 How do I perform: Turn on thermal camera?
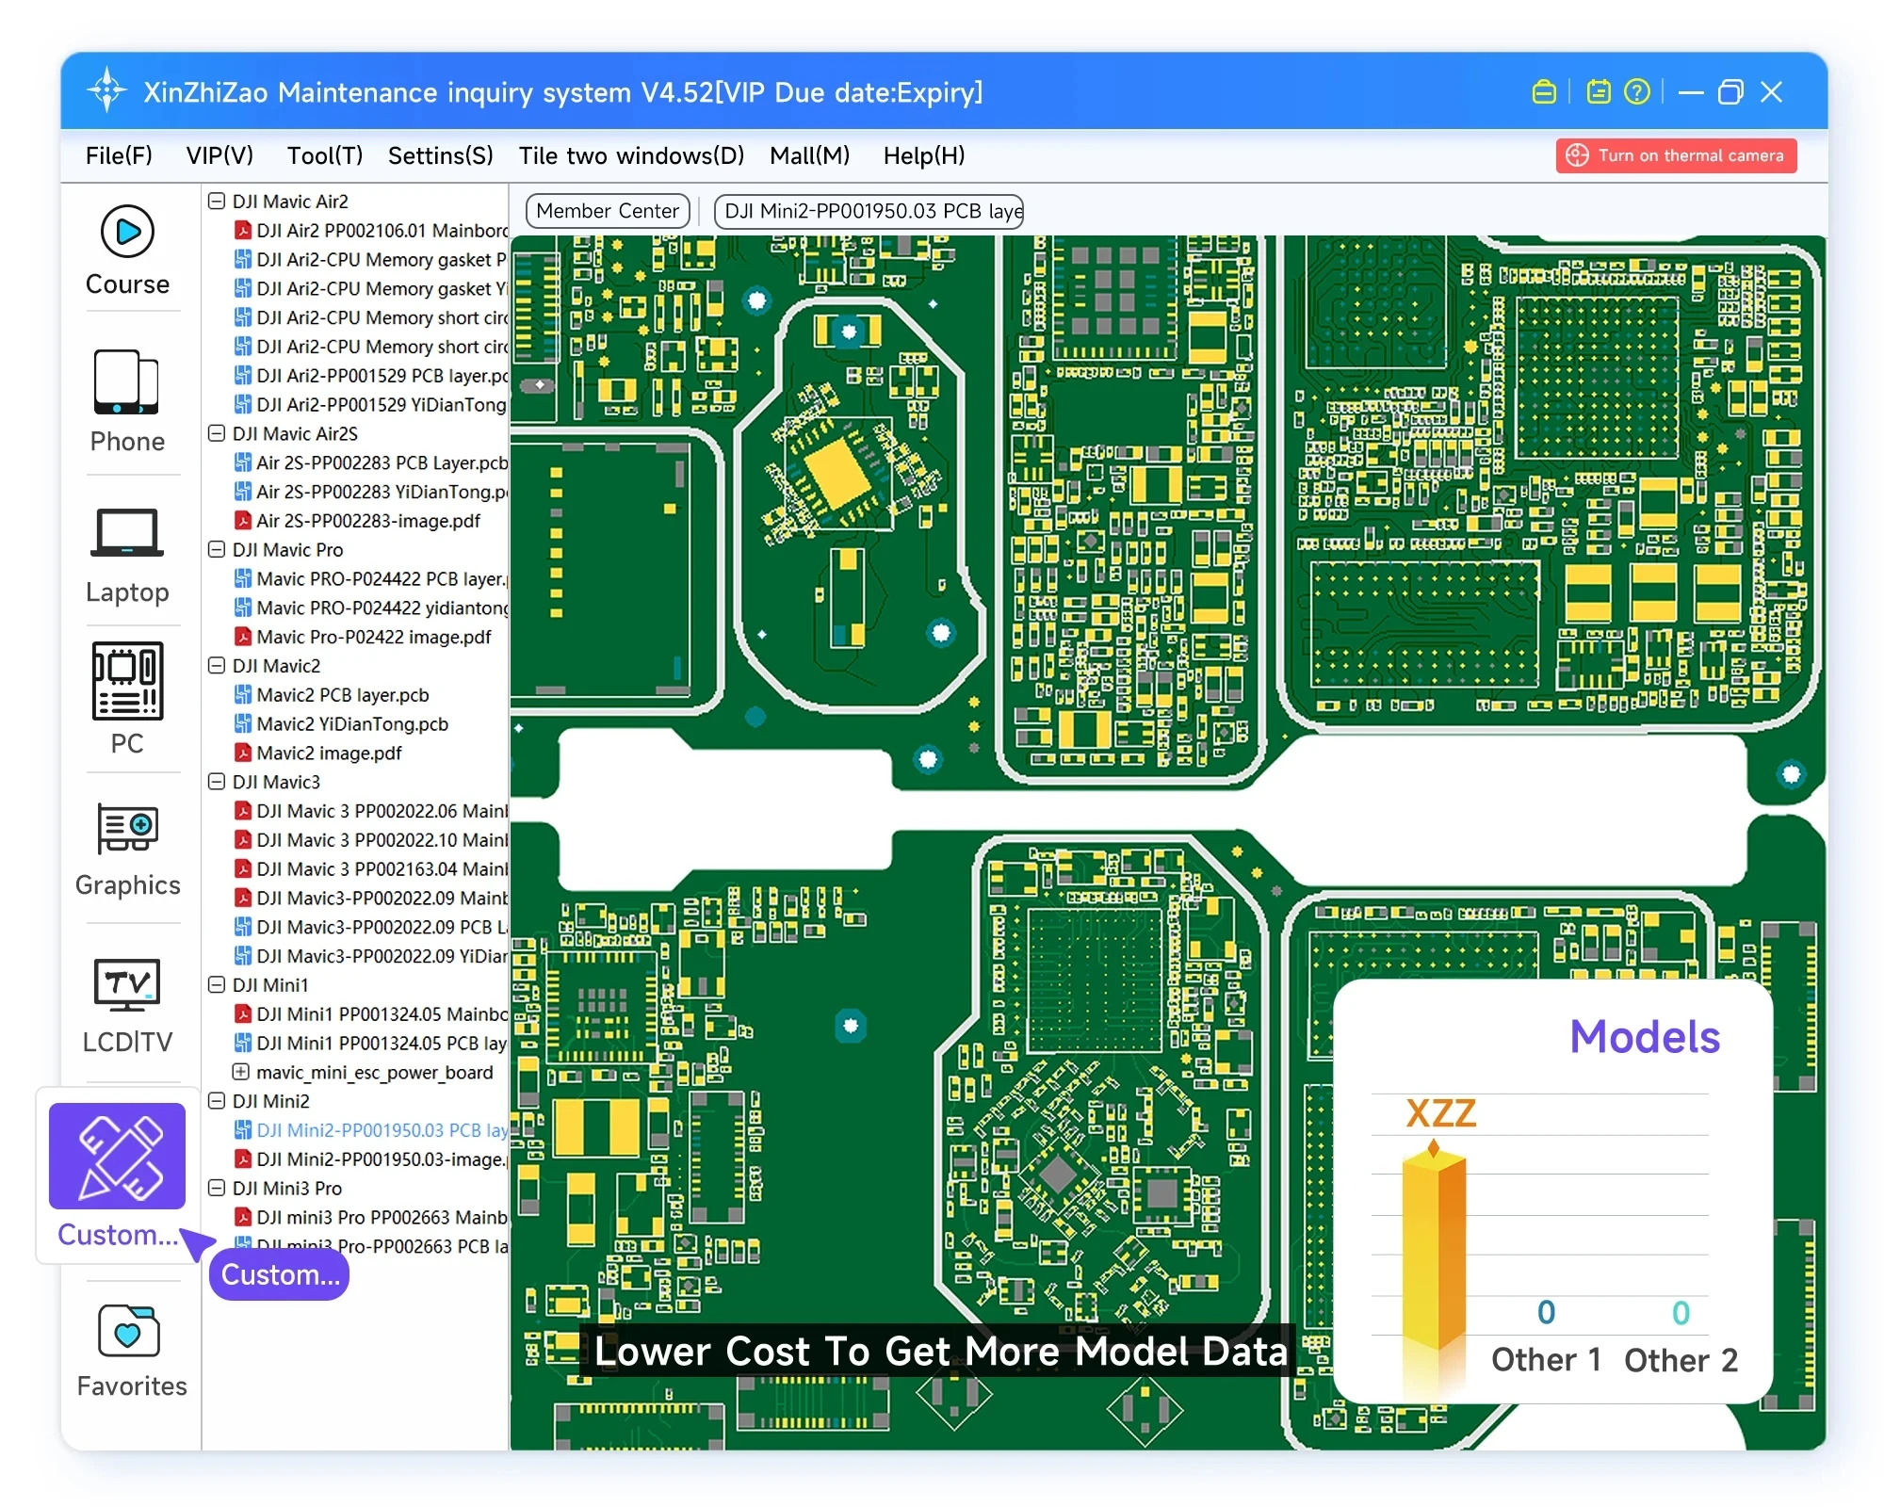coord(1676,155)
